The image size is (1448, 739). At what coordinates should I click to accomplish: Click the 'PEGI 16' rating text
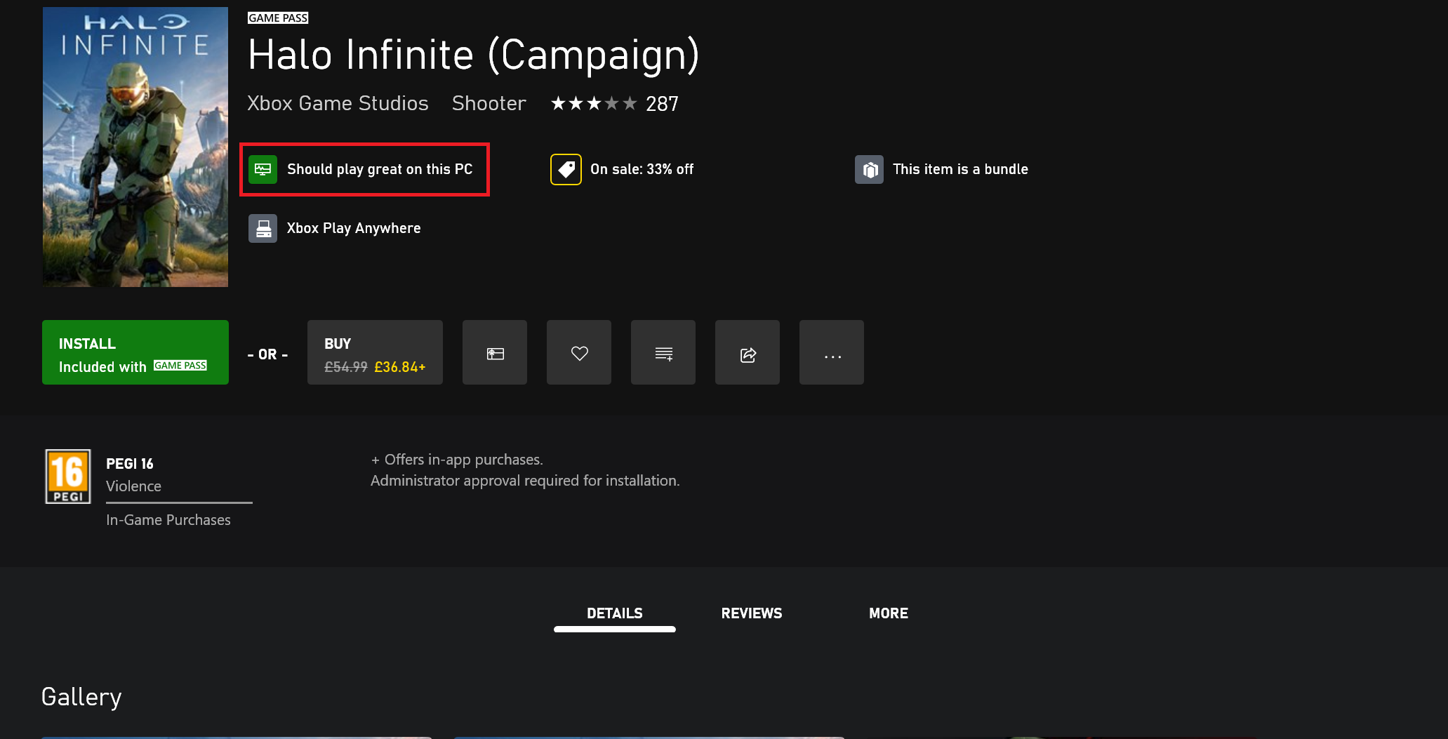[x=130, y=464]
